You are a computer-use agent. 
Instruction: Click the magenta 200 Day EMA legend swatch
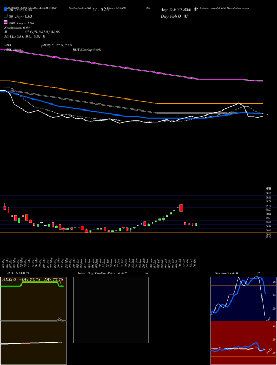tap(6, 22)
